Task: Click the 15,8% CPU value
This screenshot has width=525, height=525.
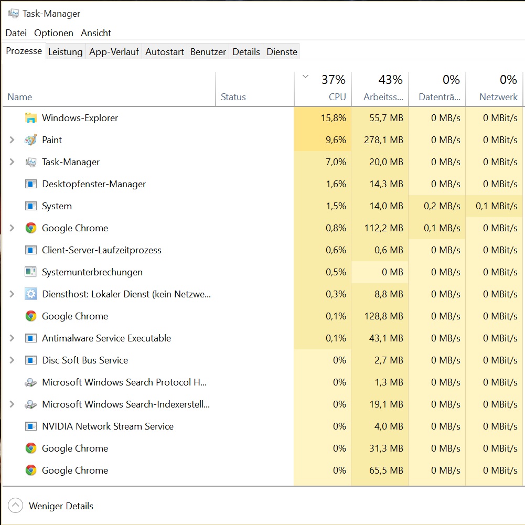Action: 333,118
